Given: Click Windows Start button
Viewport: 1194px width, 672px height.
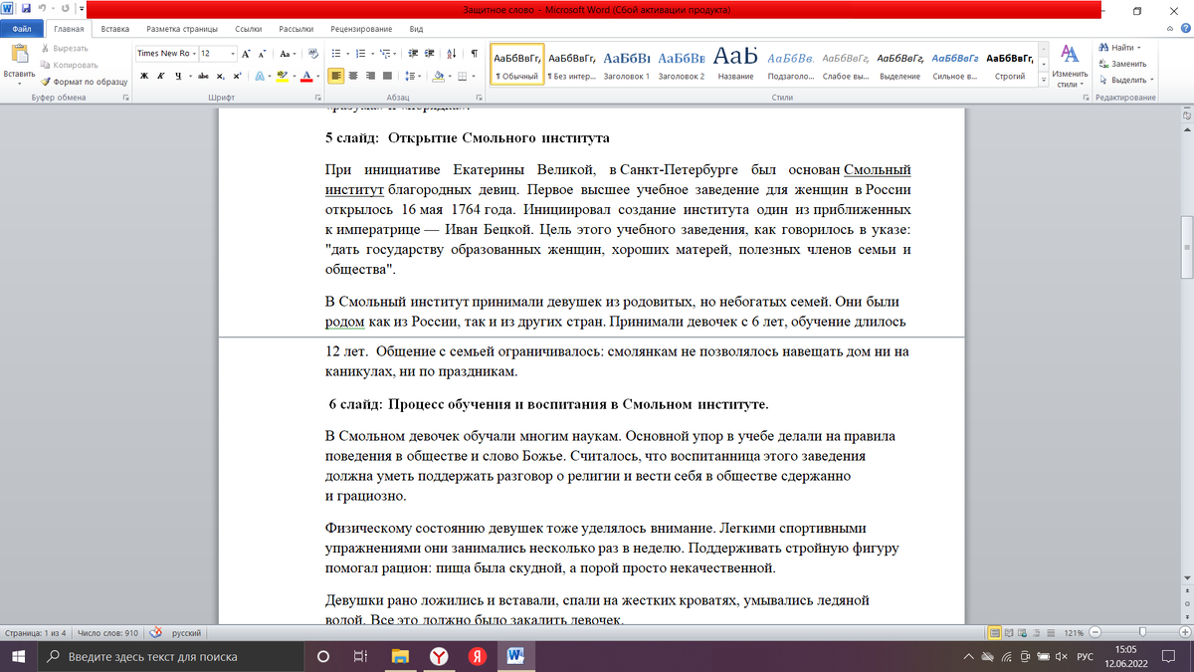Looking at the screenshot, I should tap(19, 656).
